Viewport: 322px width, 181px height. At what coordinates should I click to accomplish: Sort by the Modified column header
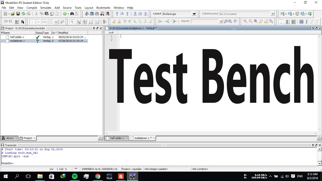click(73, 33)
